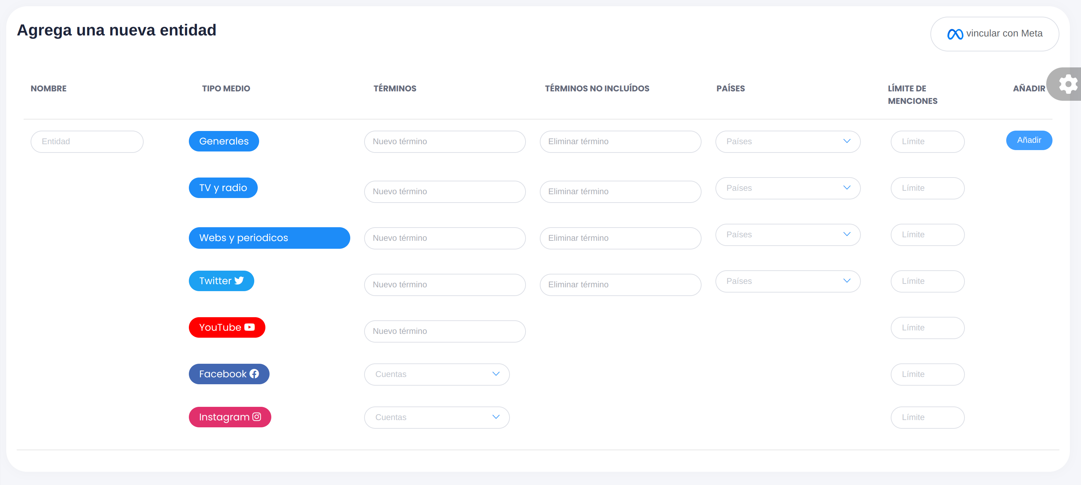The image size is (1081, 485).
Task: Open the Instagram Cuentas dropdown
Action: pos(437,418)
